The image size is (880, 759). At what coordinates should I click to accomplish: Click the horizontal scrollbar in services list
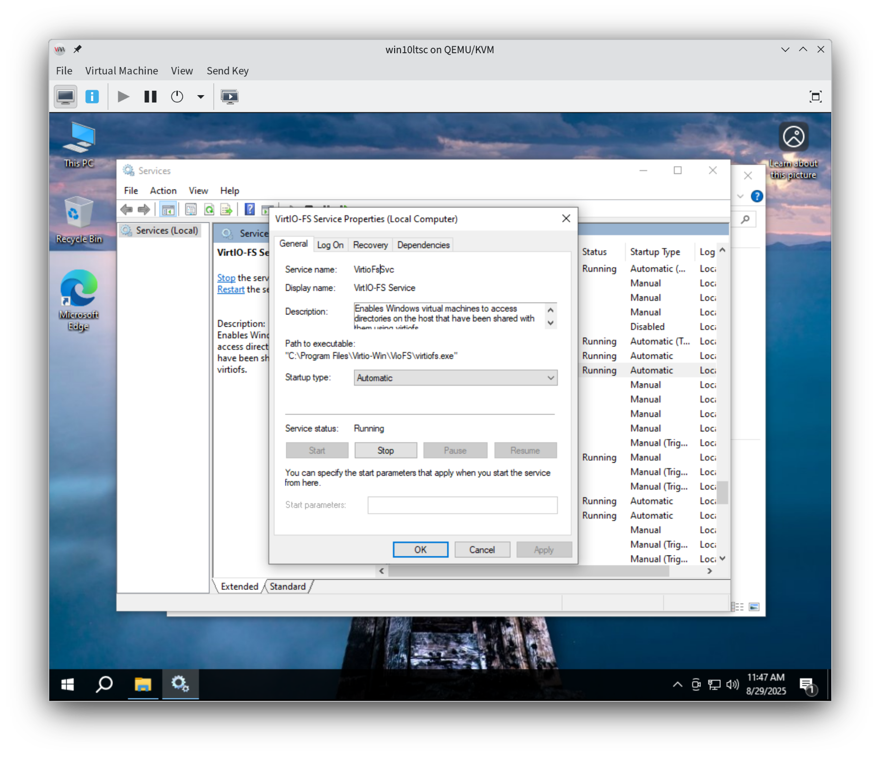pos(527,571)
